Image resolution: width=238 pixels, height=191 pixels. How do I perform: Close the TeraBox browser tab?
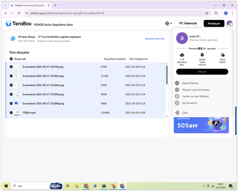click(49, 5)
